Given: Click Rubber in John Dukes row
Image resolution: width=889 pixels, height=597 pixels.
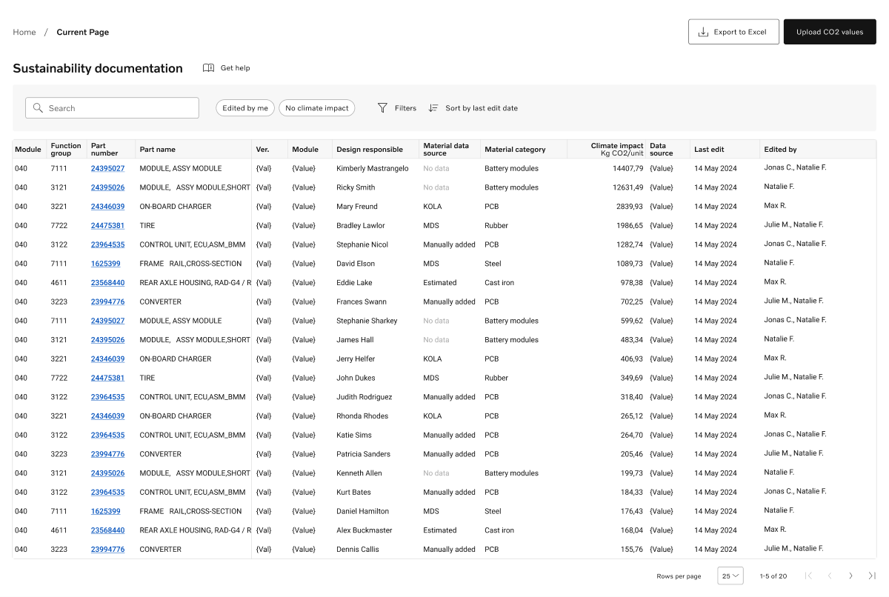Looking at the screenshot, I should [x=496, y=378].
